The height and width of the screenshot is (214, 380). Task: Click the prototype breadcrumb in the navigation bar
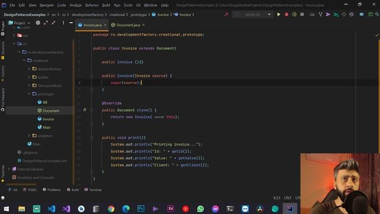[x=138, y=15]
